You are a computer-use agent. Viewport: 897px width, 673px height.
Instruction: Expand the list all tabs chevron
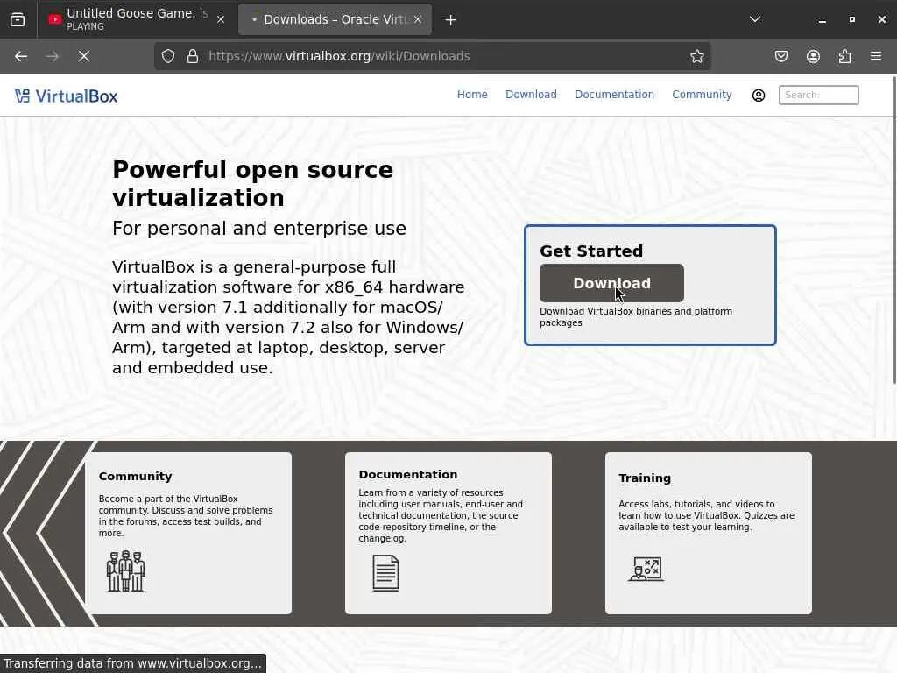coord(755,19)
